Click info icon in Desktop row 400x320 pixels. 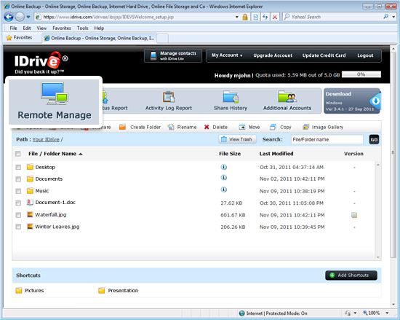[x=224, y=167]
